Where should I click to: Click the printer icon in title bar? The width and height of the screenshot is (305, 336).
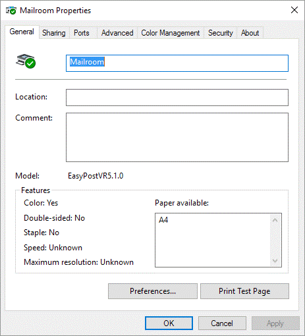[x=11, y=11]
